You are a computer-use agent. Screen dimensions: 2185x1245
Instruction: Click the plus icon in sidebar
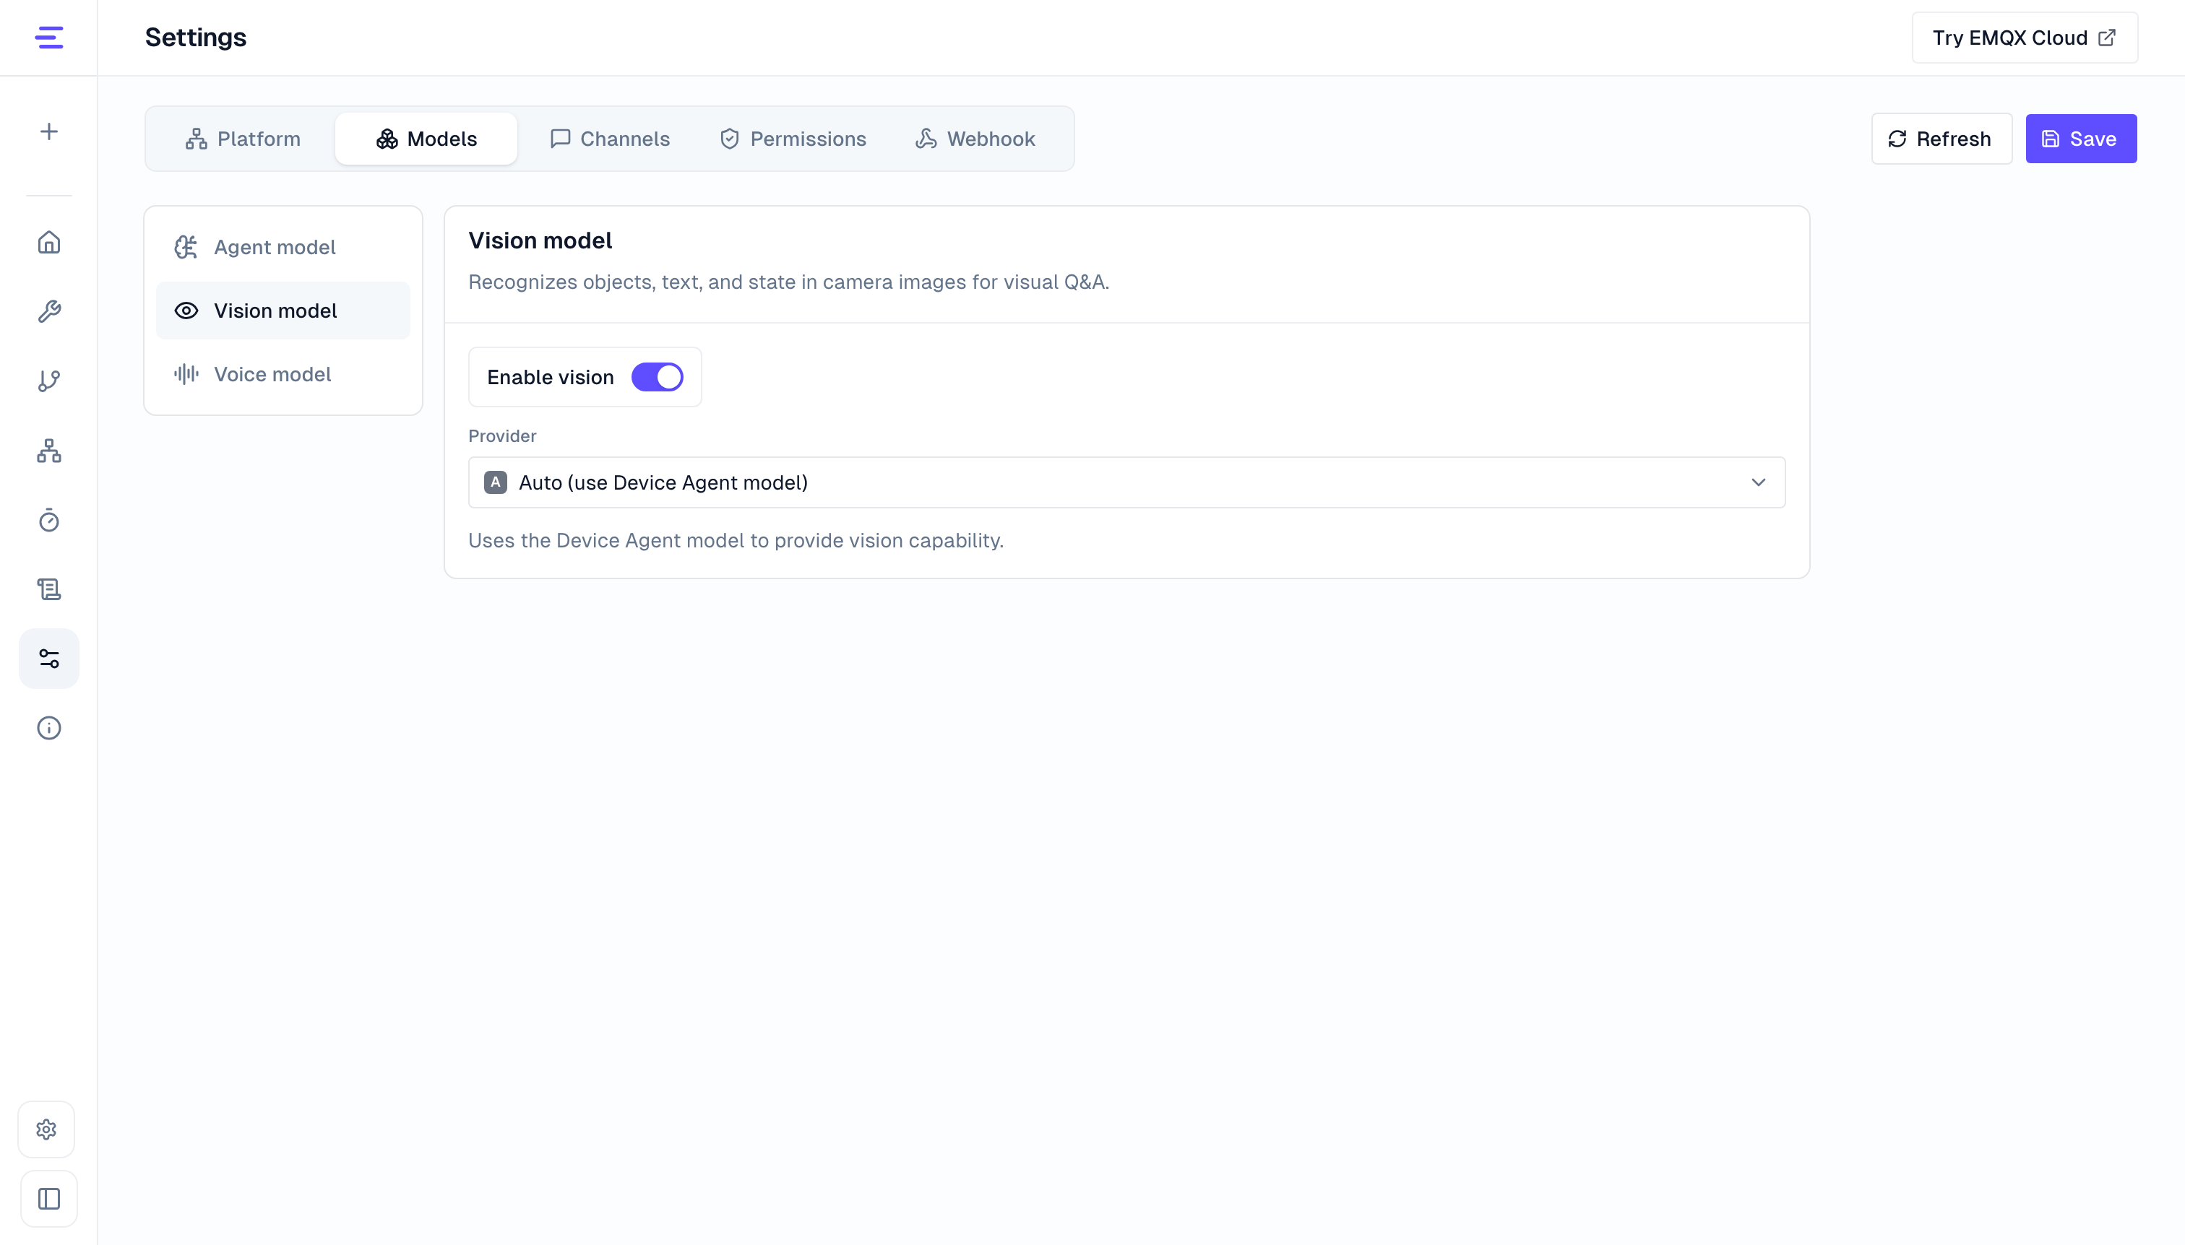point(48,131)
